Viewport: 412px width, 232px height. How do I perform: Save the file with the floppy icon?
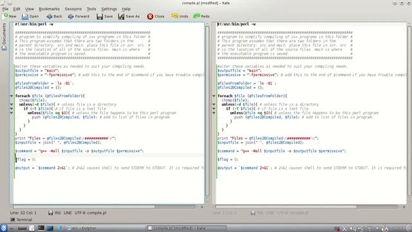coord(100,16)
